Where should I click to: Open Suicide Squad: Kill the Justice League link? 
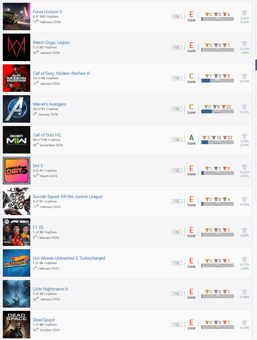[x=68, y=196]
